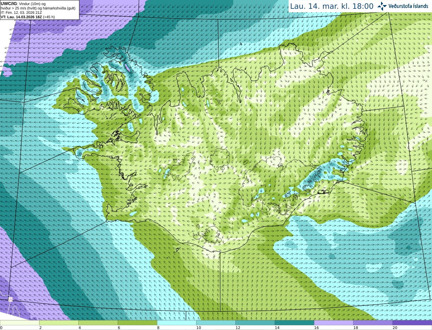This screenshot has width=432, height=330.
Task: Click the "18" scale label
Action: coord(356,328)
